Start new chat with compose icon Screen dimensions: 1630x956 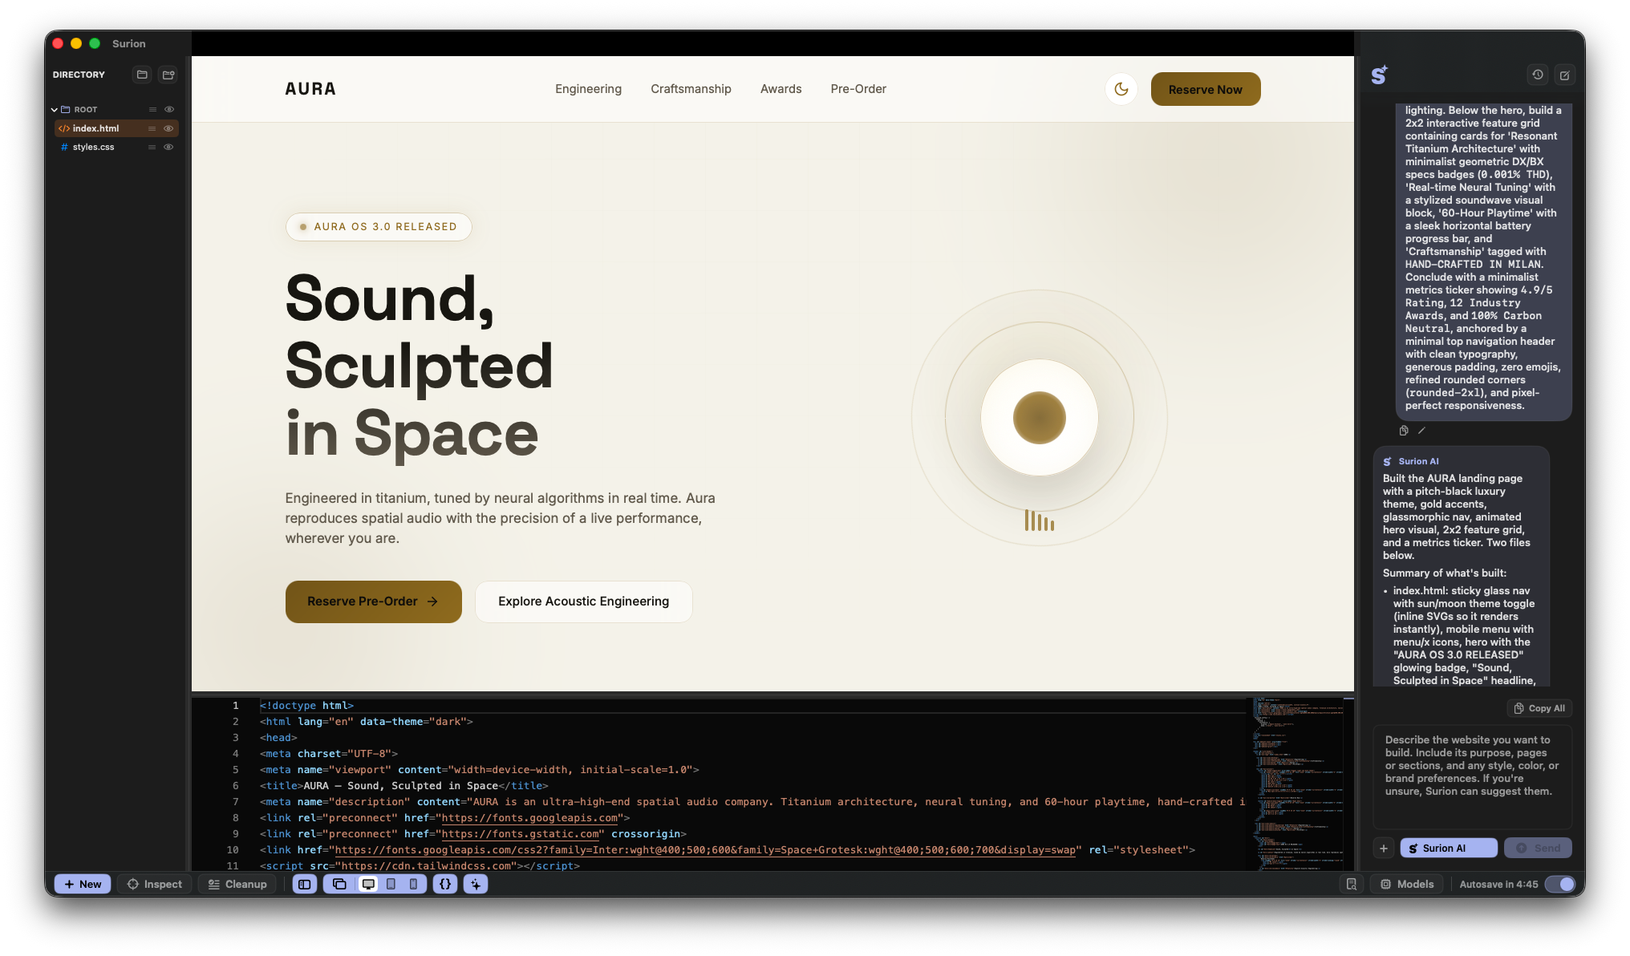point(1564,75)
